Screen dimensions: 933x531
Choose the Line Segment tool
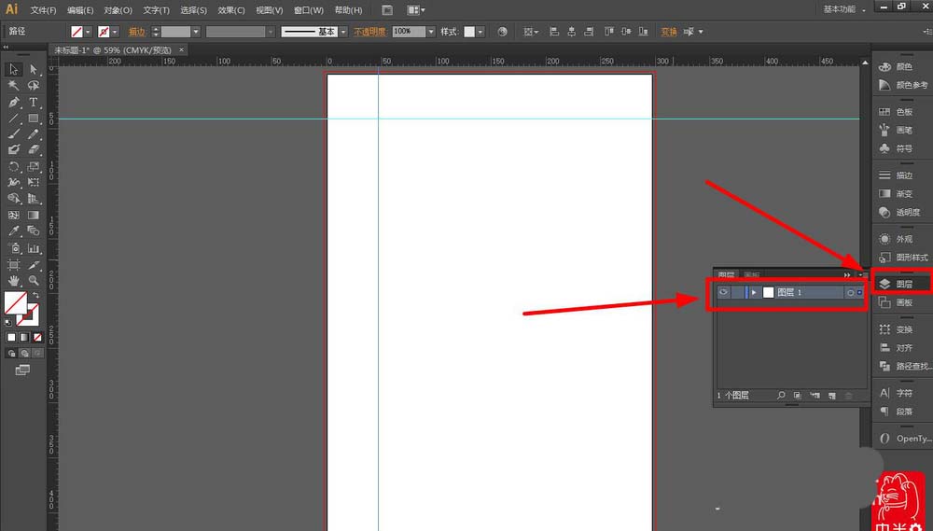pyautogui.click(x=13, y=119)
